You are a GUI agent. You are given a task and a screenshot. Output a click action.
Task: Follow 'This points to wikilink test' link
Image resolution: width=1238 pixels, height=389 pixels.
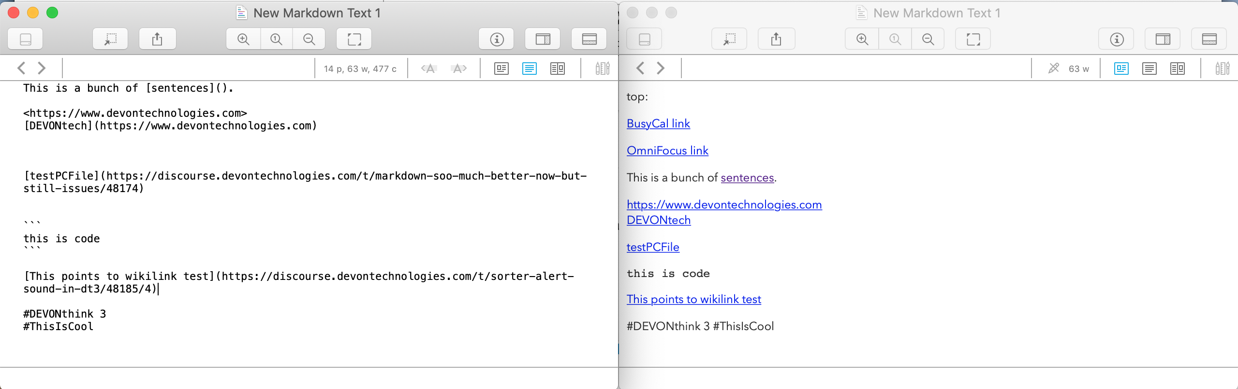click(694, 299)
